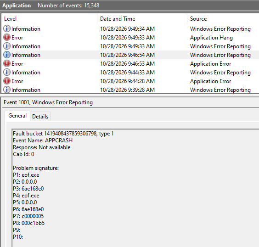Click the empty P9: line
This screenshot has width=259, height=247.
click(x=17, y=230)
